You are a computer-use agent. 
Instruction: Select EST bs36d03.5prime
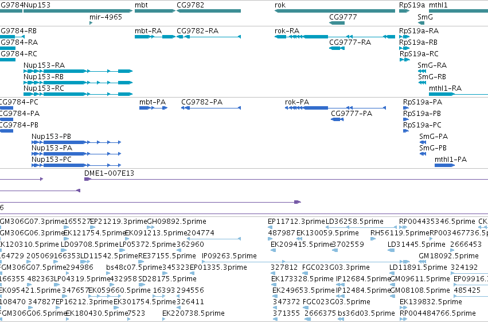(341, 319)
